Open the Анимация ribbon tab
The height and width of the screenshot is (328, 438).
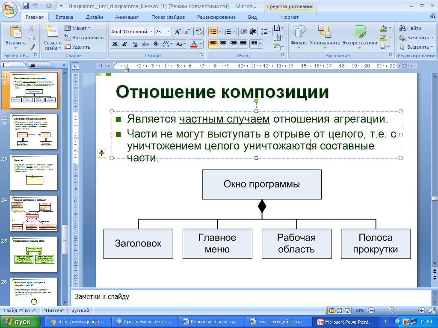[127, 17]
